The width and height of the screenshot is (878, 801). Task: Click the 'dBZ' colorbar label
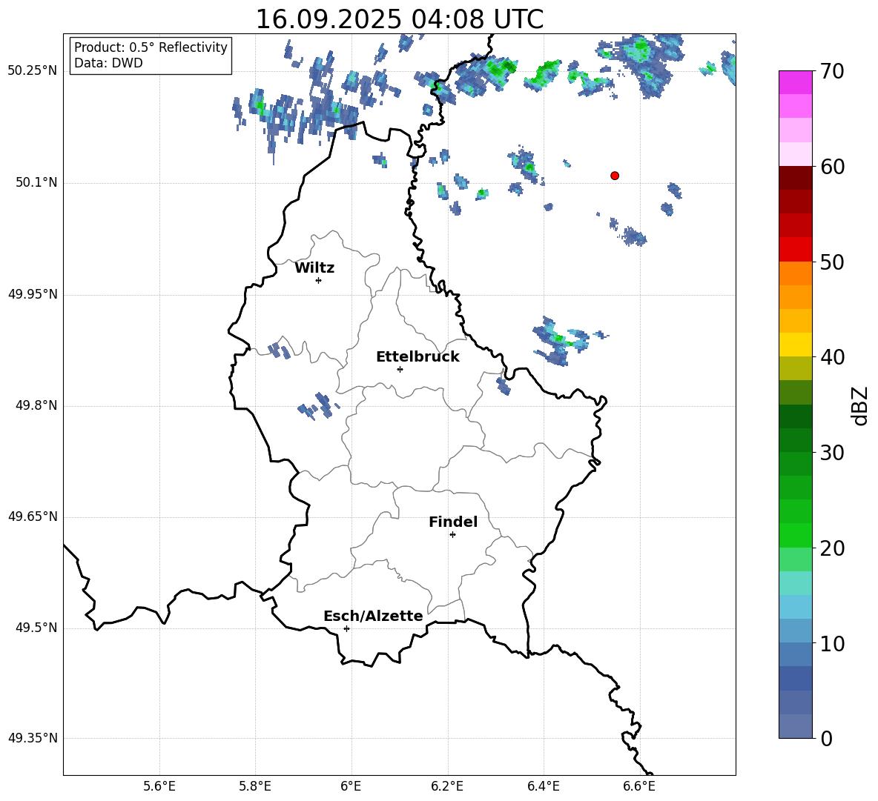pos(859,405)
